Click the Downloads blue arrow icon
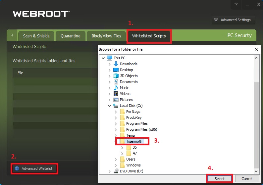 (x=116, y=64)
